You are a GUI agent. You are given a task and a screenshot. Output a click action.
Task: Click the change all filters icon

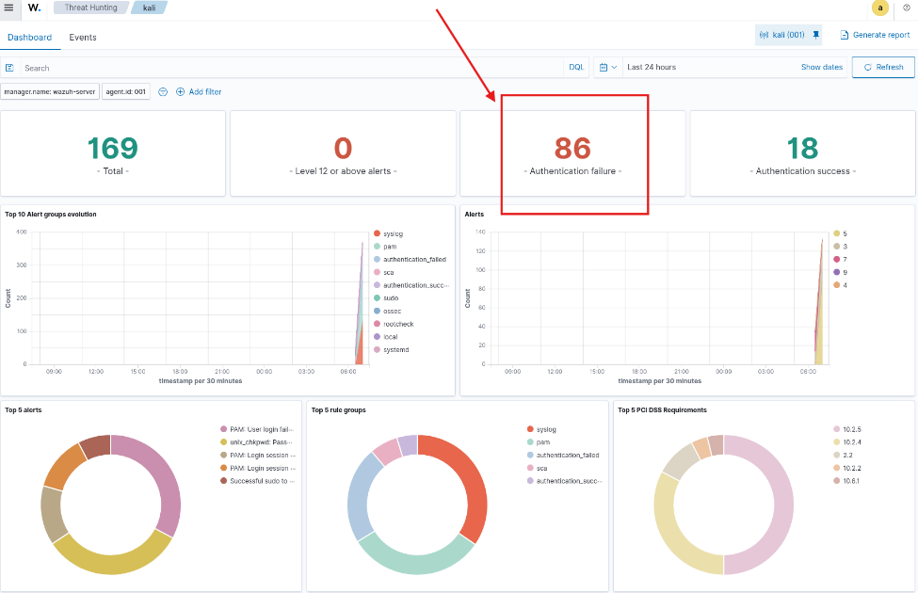[163, 91]
